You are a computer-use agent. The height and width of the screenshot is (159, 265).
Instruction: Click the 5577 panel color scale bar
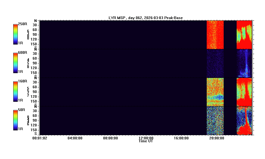(x=15, y=92)
